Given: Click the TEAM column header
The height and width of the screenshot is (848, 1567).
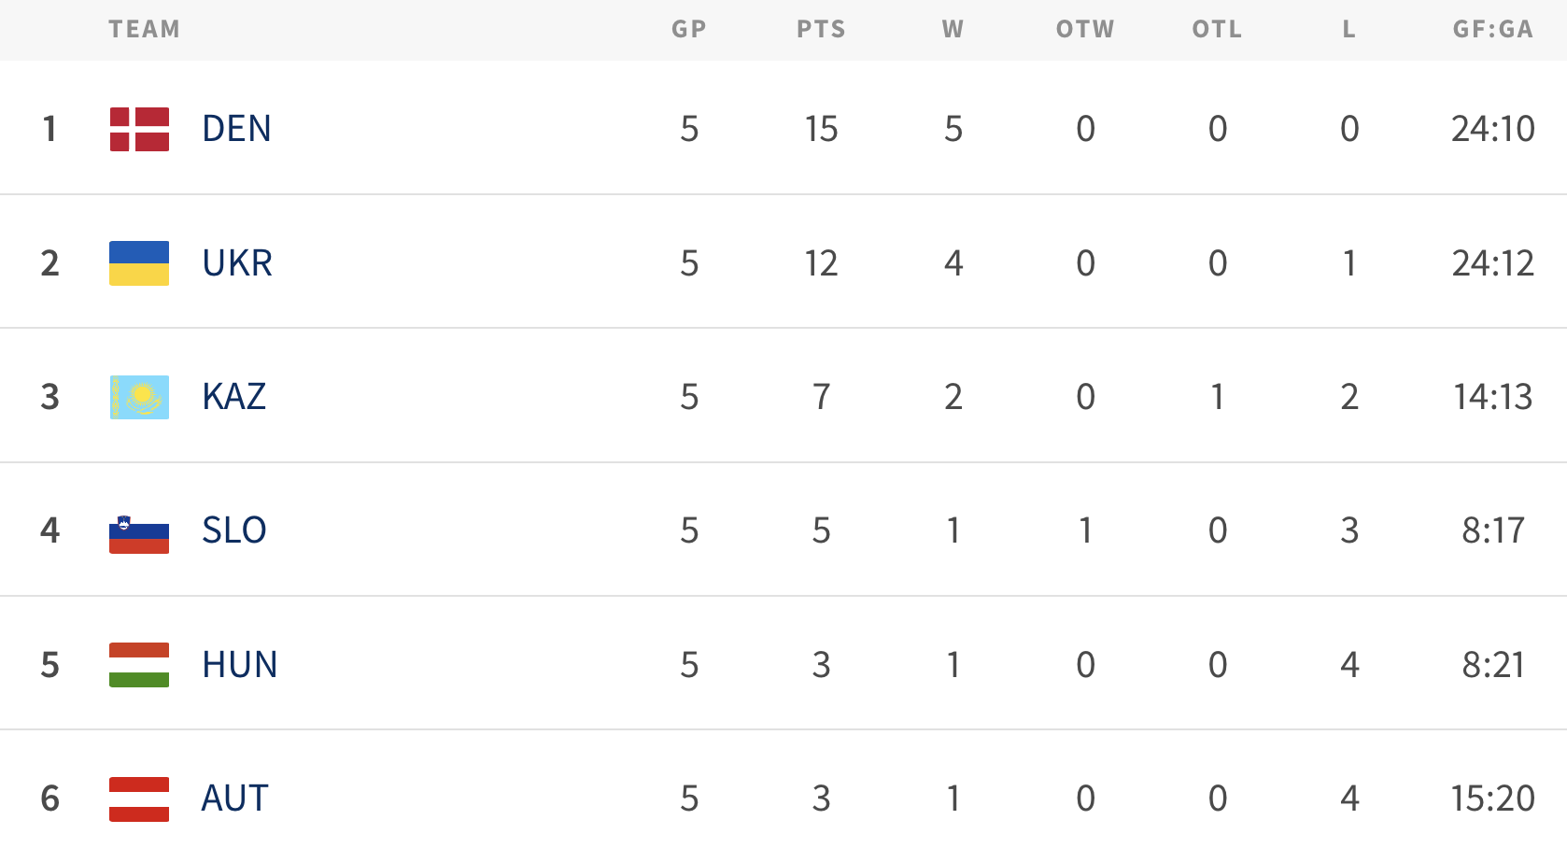Looking at the screenshot, I should point(144,30).
